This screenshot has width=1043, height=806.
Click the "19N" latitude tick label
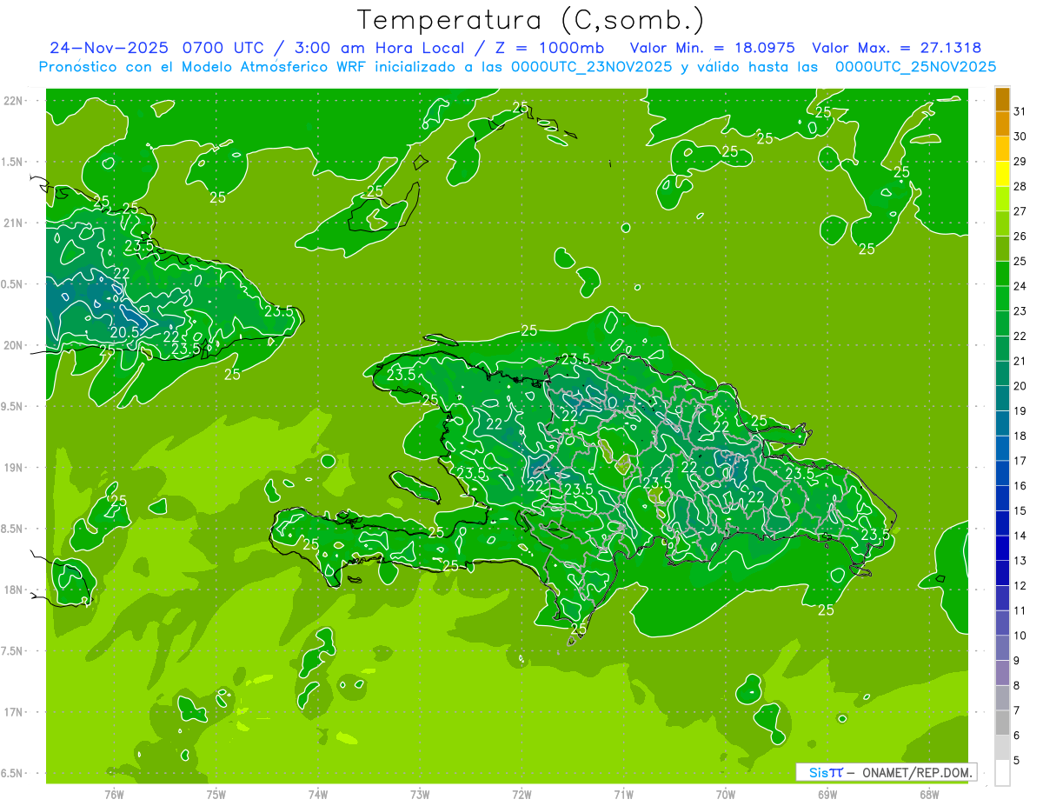pos(13,468)
